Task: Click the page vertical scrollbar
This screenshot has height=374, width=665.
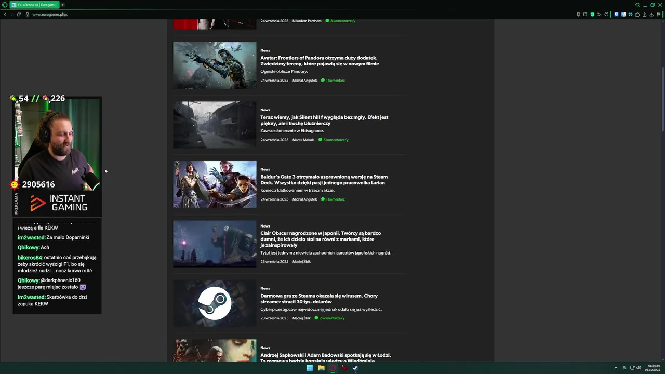Action: 663,99
